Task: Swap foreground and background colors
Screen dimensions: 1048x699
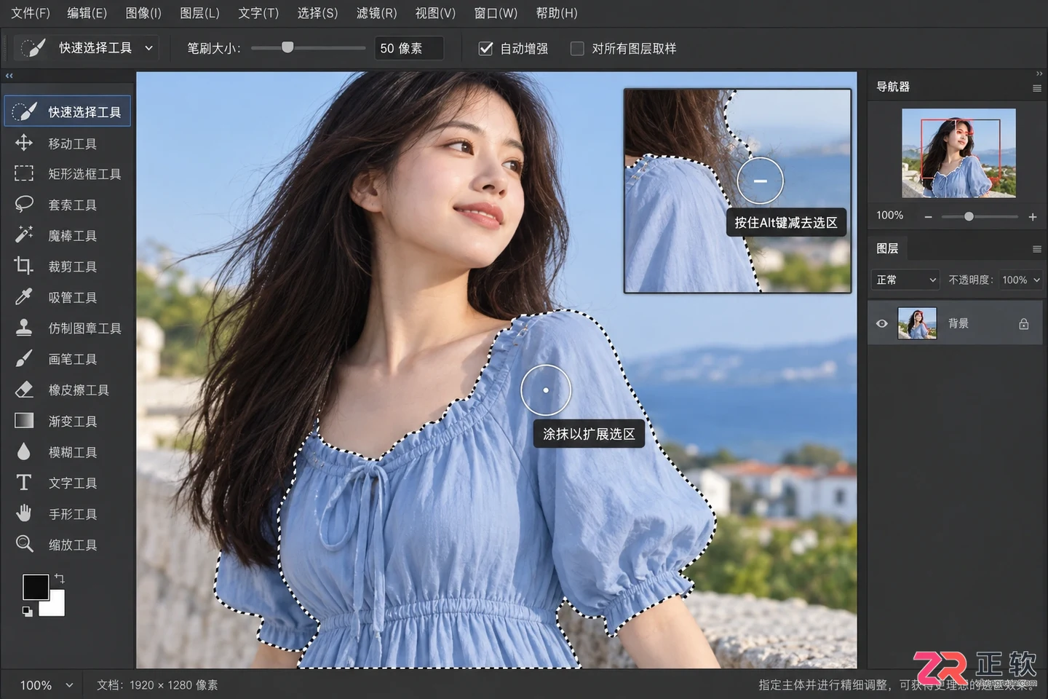Action: click(x=60, y=579)
